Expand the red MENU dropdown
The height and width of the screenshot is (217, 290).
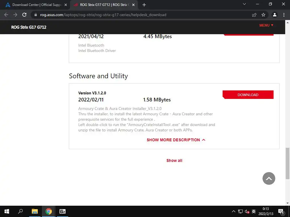[266, 25]
